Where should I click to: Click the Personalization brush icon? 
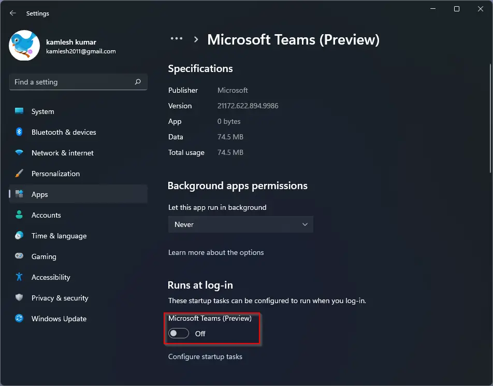pos(19,174)
